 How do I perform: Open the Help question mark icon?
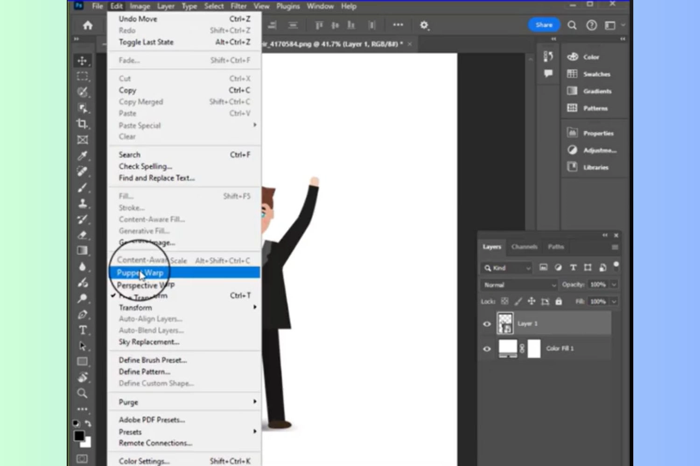[x=592, y=25]
